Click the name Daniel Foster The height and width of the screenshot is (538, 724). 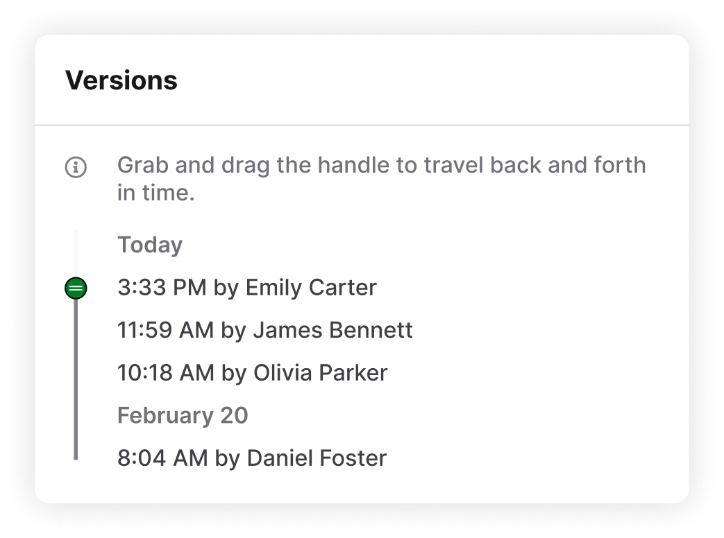tap(317, 458)
